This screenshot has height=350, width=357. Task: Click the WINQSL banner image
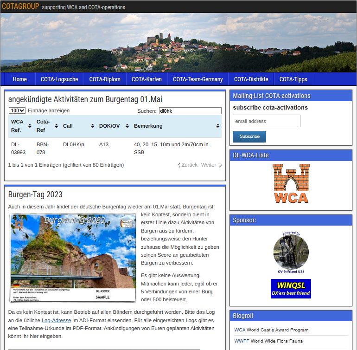pyautogui.click(x=291, y=288)
